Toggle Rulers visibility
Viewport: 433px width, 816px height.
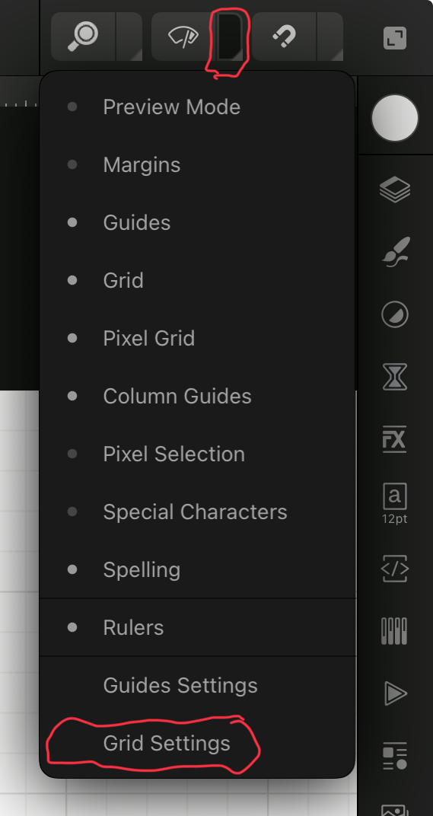198,628
